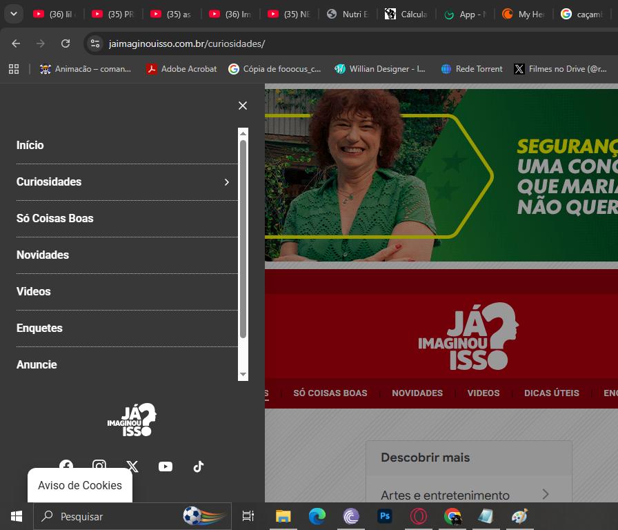
Task: Open the Windows Start menu
Action: (x=16, y=516)
